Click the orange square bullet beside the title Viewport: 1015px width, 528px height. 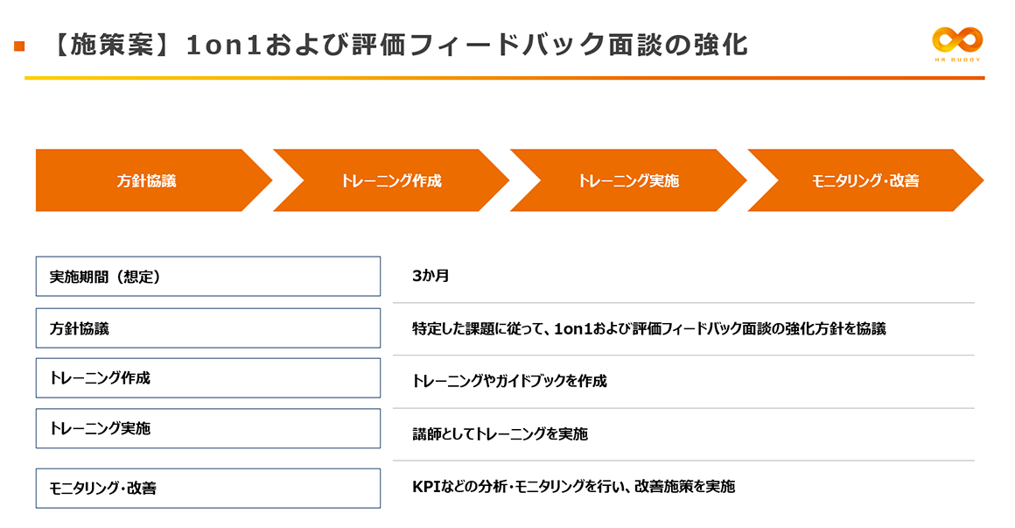(19, 46)
